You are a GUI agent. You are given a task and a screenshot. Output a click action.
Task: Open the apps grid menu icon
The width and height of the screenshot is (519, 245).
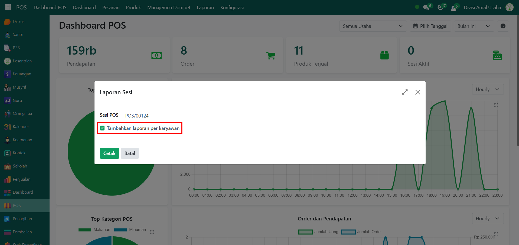pos(8,7)
